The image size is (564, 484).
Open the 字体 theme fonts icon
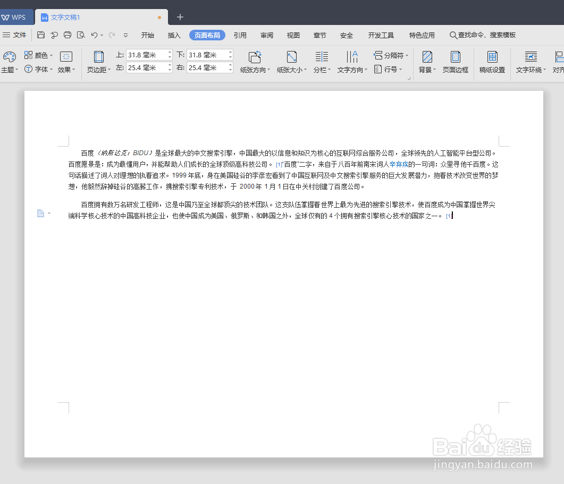pyautogui.click(x=28, y=69)
